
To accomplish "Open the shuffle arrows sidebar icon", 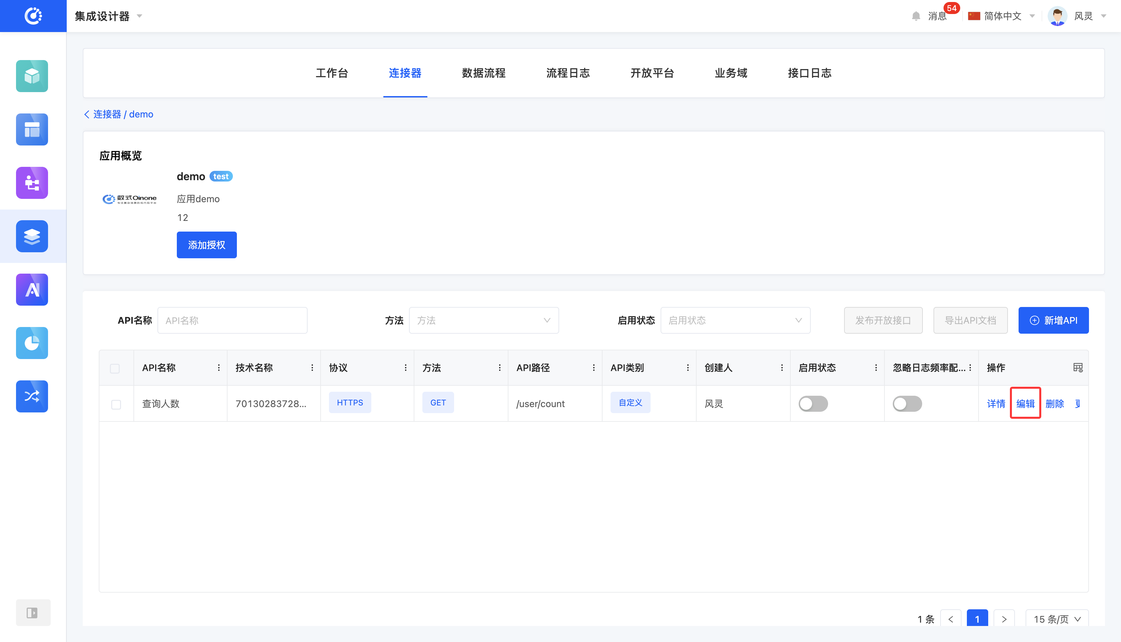I will point(32,396).
